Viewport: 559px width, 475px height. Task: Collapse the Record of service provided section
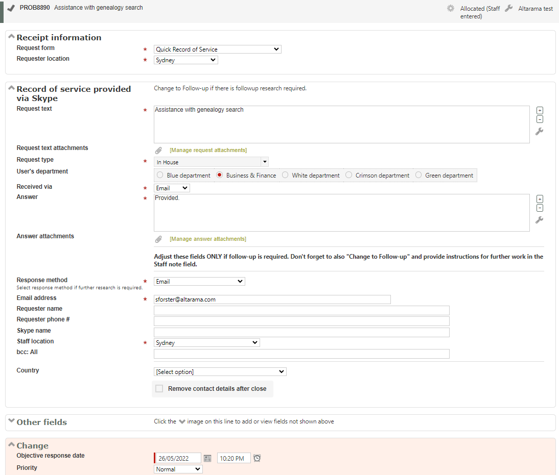11,88
